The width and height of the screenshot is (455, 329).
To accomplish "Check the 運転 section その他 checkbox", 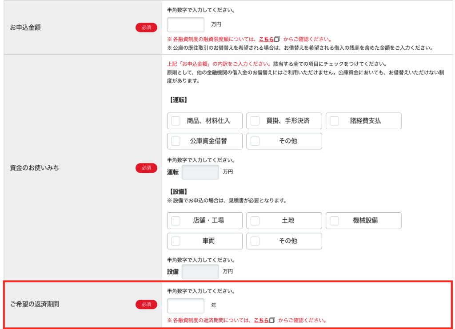I will coord(255,141).
